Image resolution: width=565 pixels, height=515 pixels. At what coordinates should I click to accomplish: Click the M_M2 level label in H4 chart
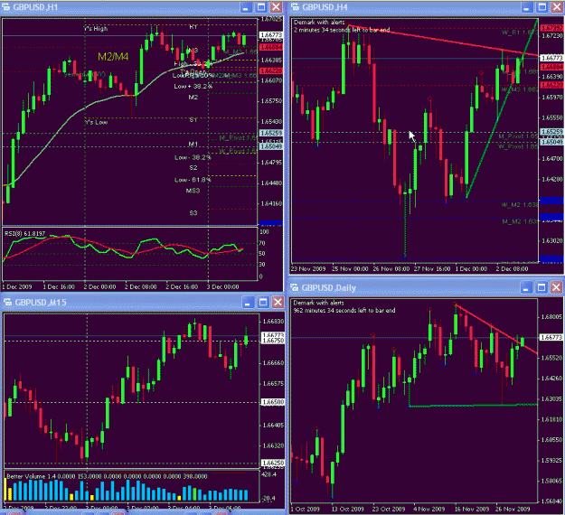[x=520, y=221]
